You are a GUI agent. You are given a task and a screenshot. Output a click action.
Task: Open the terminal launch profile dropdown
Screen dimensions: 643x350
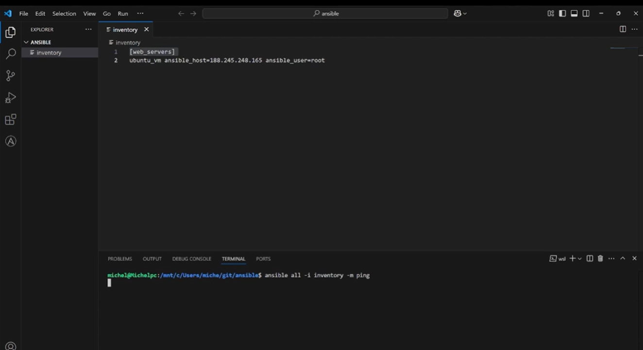tap(579, 259)
